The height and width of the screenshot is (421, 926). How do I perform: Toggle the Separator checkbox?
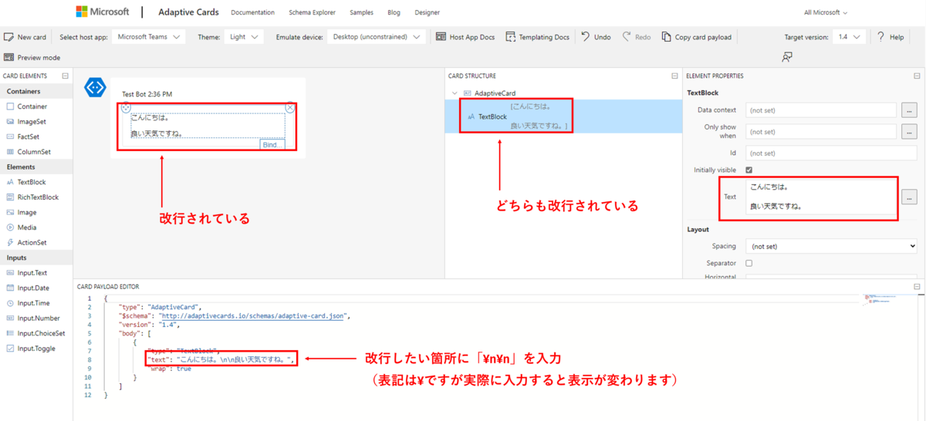click(x=749, y=264)
